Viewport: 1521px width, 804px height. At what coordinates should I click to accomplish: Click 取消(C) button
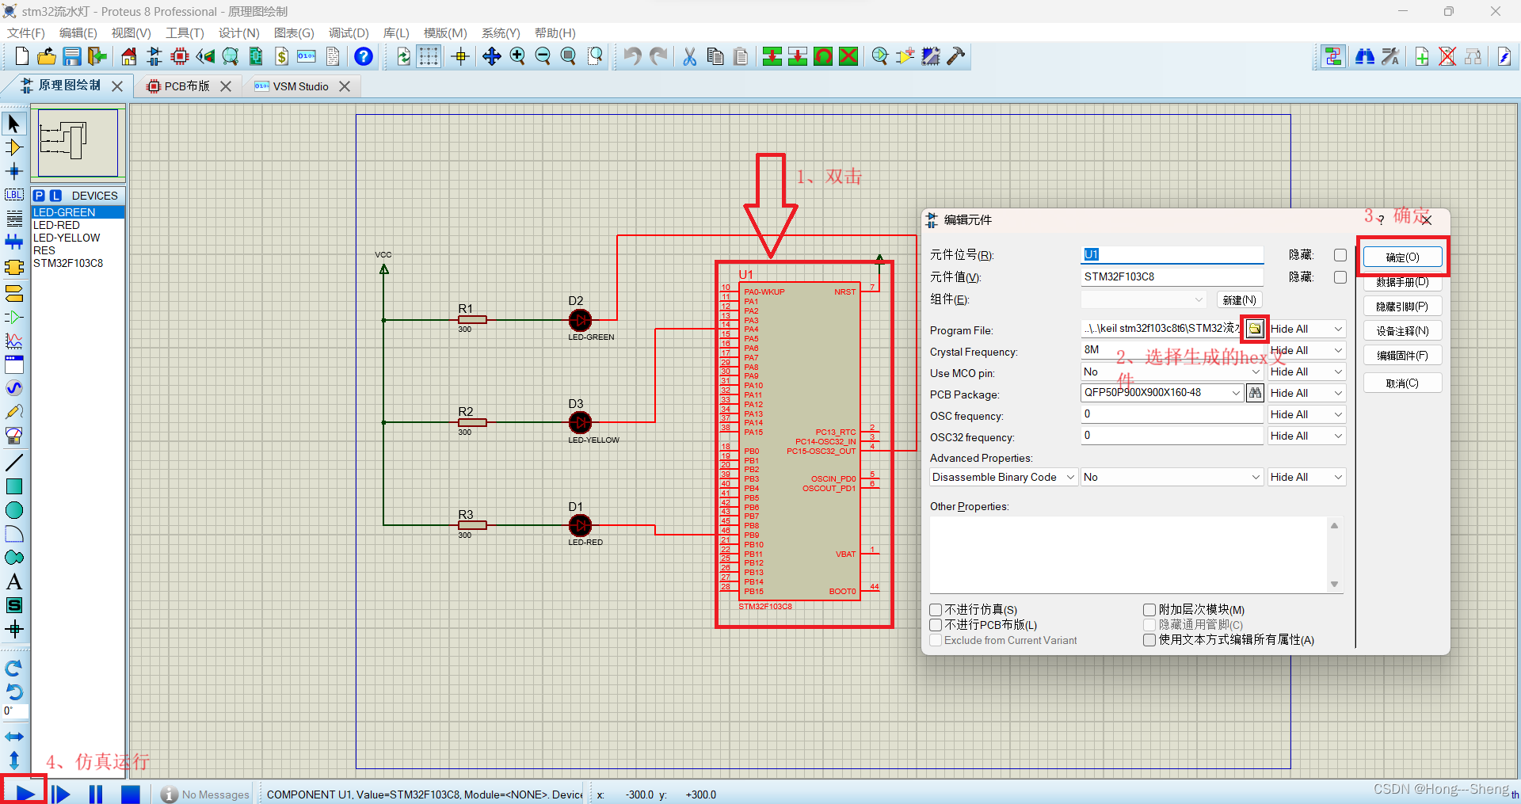coord(1402,383)
